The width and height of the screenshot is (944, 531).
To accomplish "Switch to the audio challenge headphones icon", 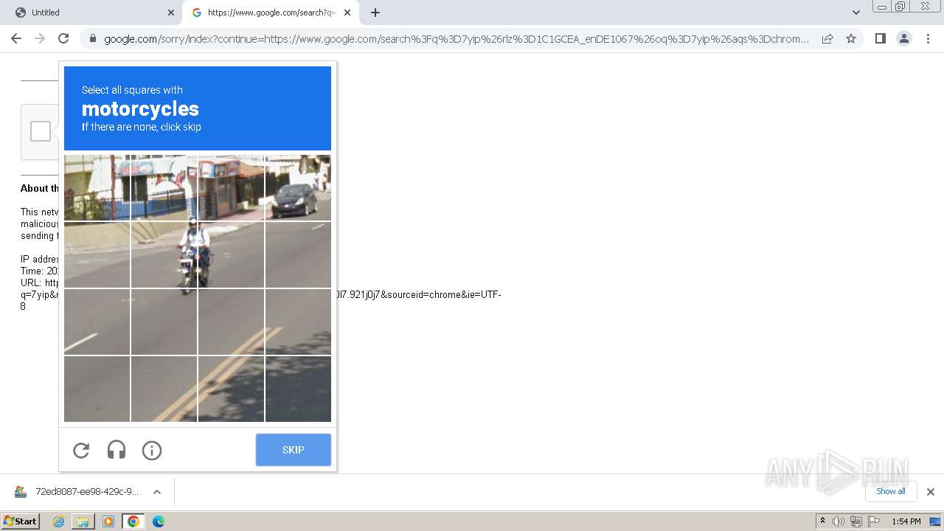I will point(117,450).
